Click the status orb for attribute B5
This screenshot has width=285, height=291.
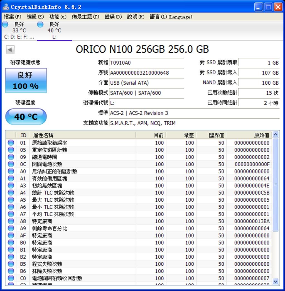coord(11,264)
